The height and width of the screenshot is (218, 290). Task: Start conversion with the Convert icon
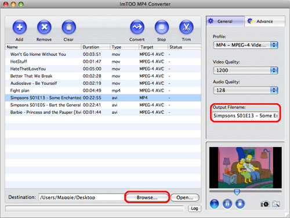tap(137, 27)
